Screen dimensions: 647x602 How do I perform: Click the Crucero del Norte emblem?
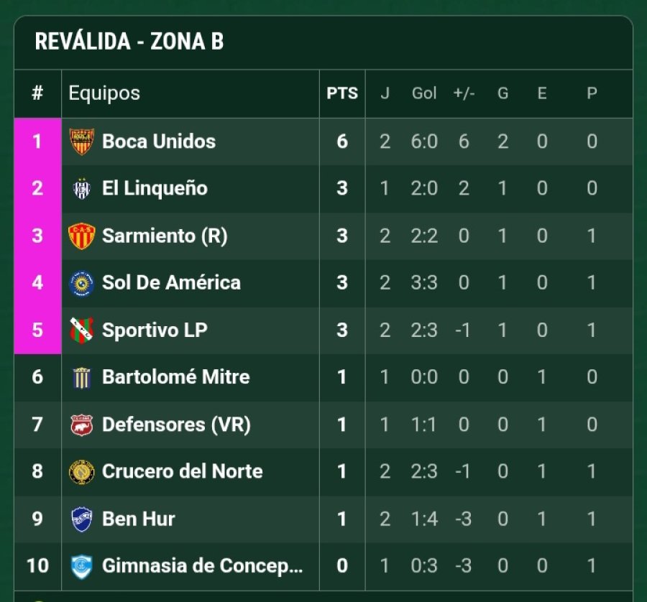coord(81,472)
